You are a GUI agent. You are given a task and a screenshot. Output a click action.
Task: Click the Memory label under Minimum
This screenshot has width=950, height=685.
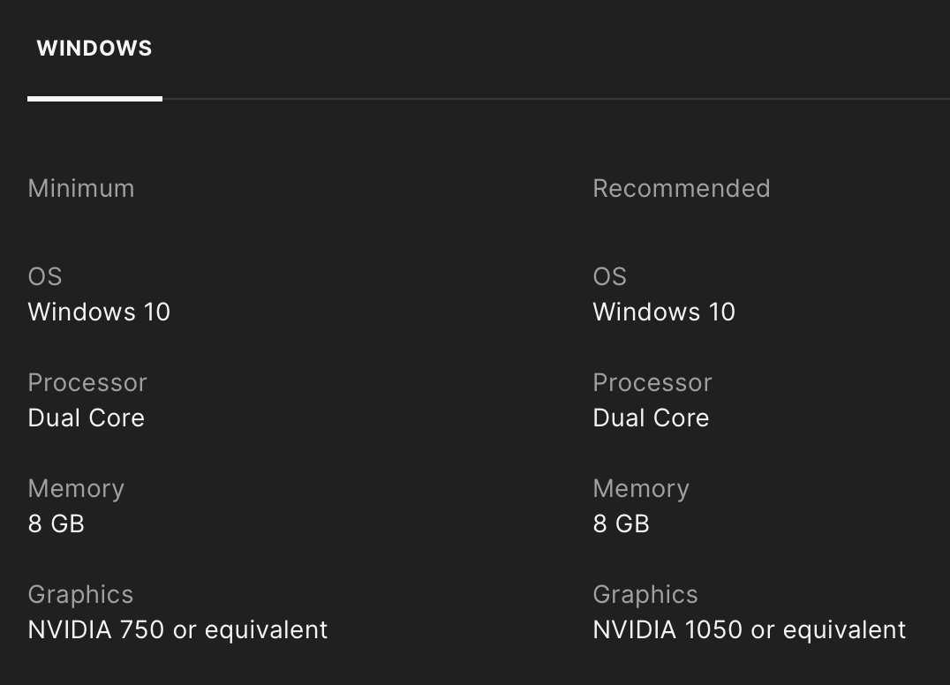coord(76,488)
